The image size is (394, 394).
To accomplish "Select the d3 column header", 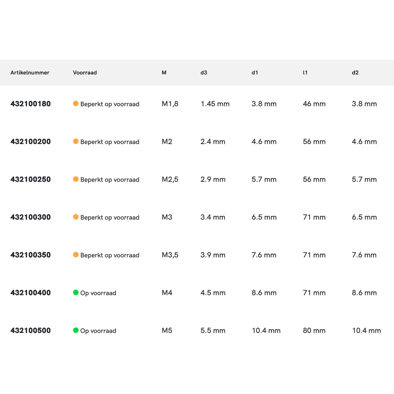I will [204, 73].
